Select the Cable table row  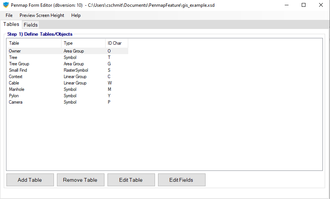[x=14, y=83]
